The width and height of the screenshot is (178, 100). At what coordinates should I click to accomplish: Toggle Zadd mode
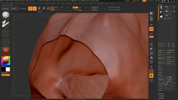[x=75, y=7]
